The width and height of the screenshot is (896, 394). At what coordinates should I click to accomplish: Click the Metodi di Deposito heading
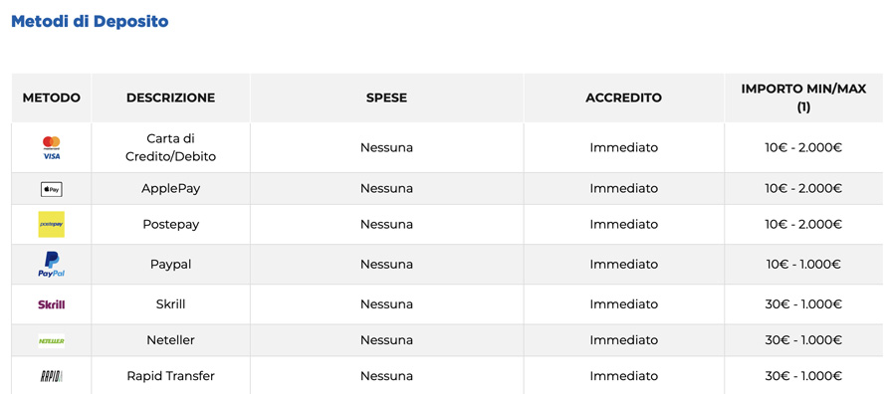coord(90,22)
